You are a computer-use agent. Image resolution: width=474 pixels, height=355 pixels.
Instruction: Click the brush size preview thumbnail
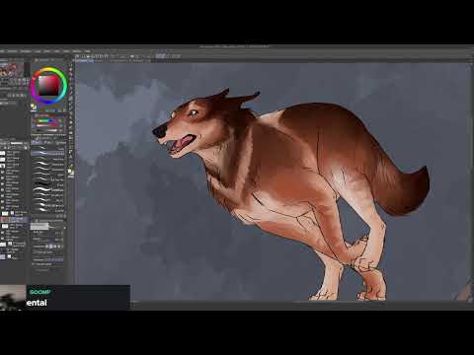39,226
